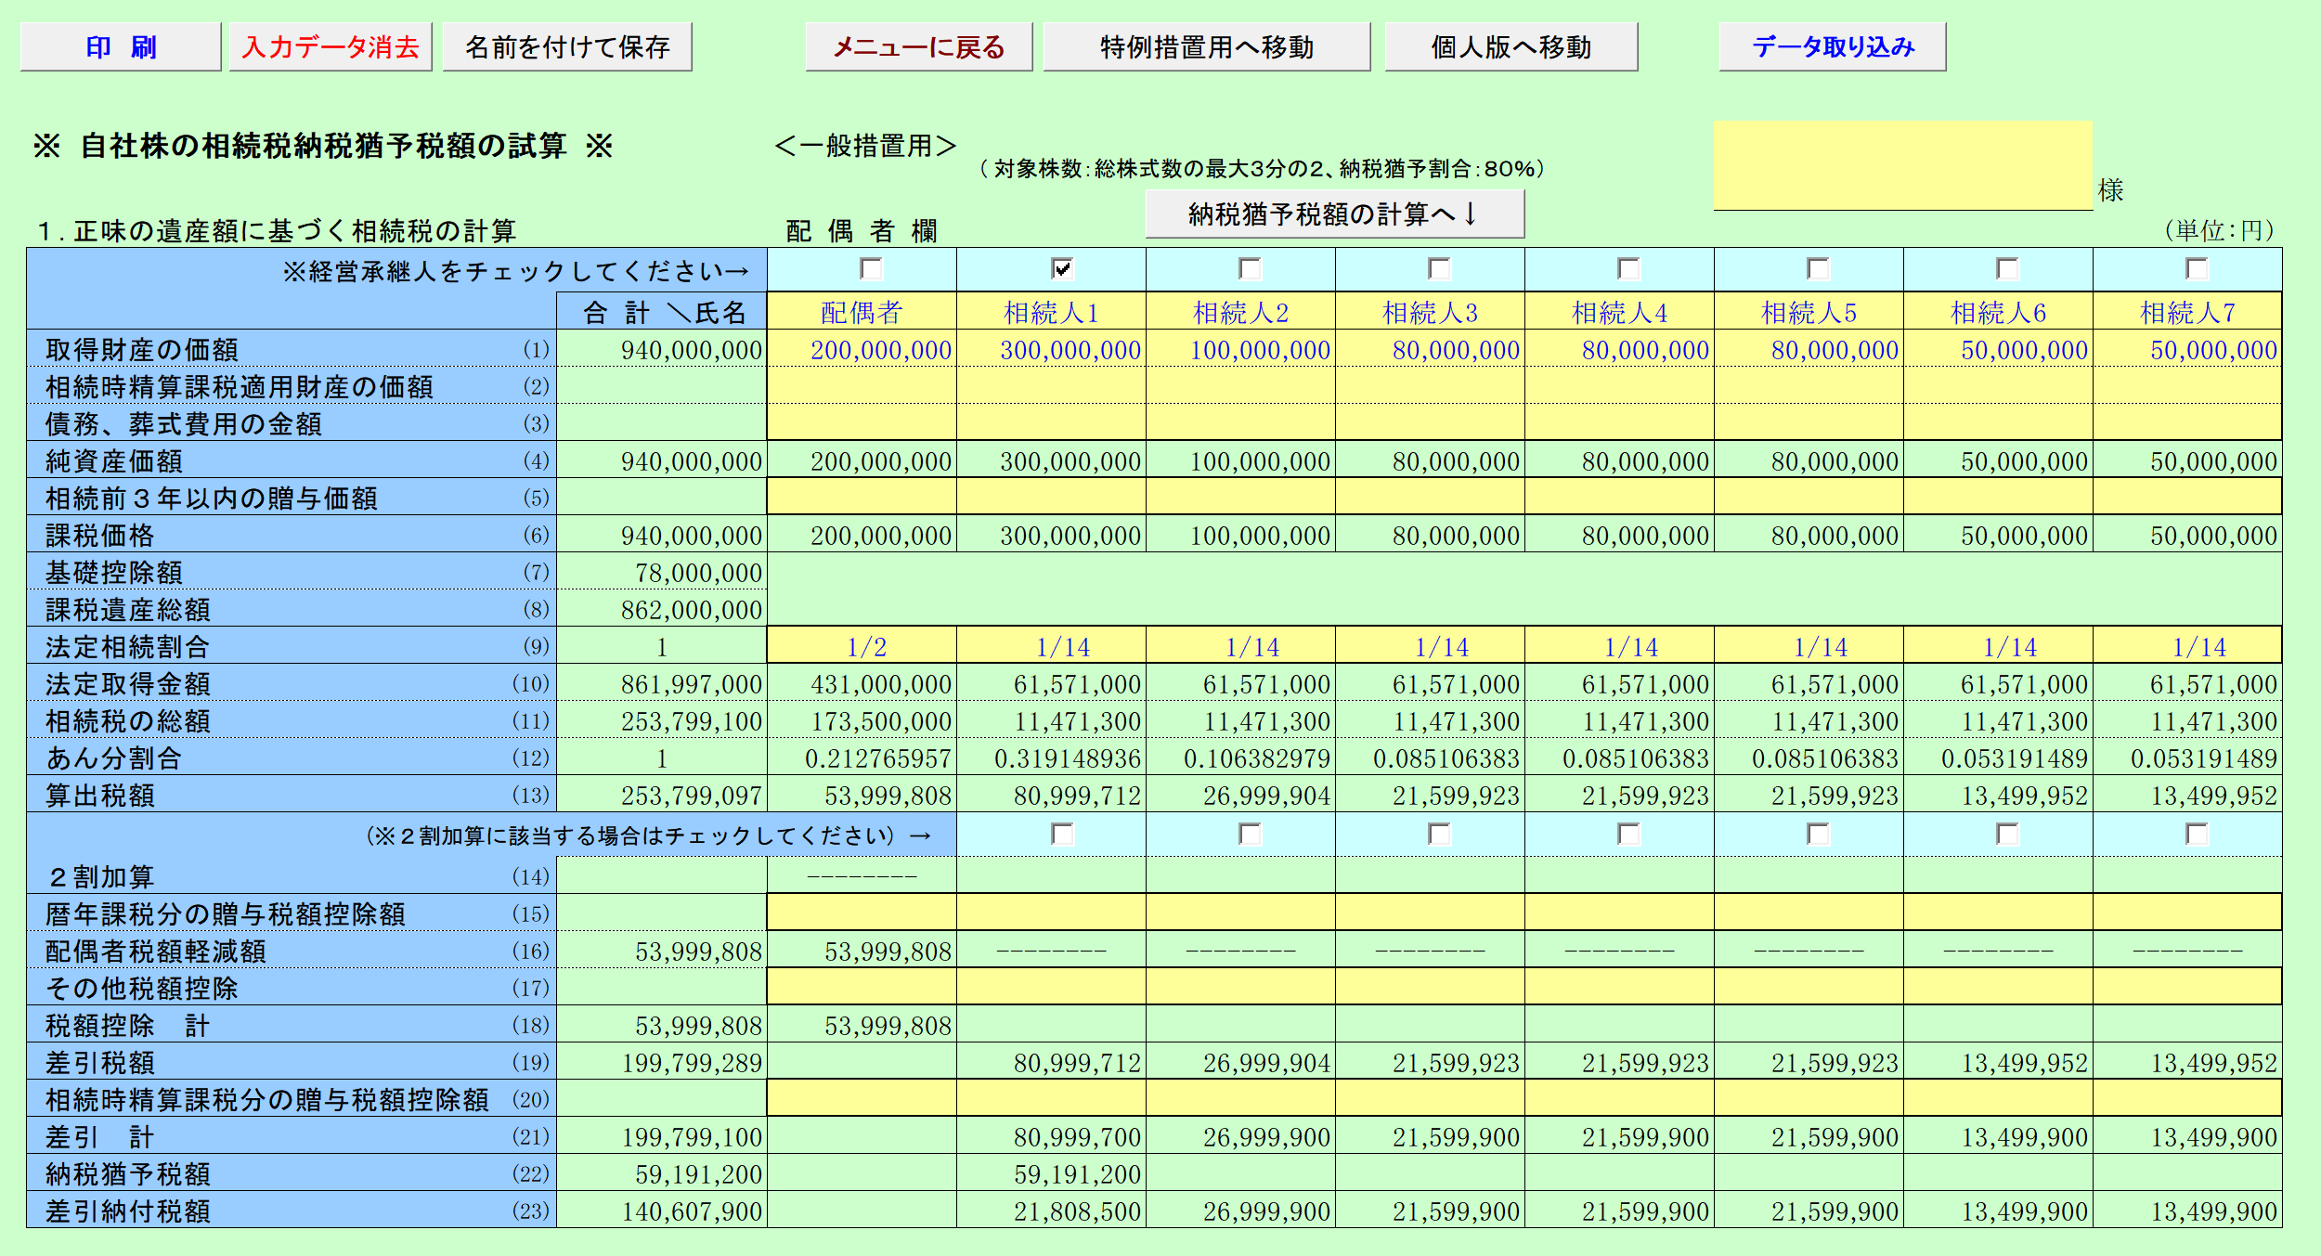Check successor box for 相続人4
The height and width of the screenshot is (1256, 2321).
click(x=1629, y=269)
